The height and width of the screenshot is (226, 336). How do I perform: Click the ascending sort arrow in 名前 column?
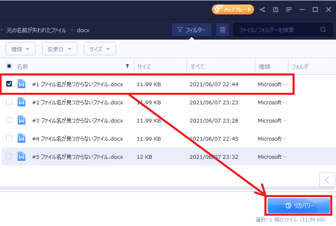tap(127, 66)
